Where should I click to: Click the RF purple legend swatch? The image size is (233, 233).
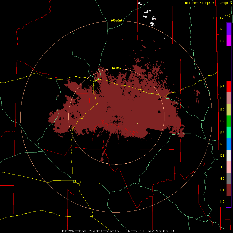coord(229,29)
